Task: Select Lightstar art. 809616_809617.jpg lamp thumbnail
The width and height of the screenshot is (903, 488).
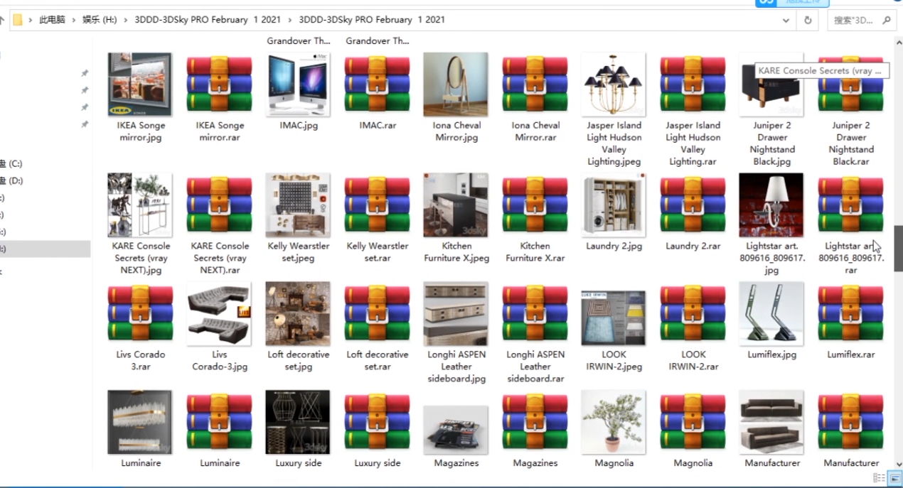Action: (771, 205)
